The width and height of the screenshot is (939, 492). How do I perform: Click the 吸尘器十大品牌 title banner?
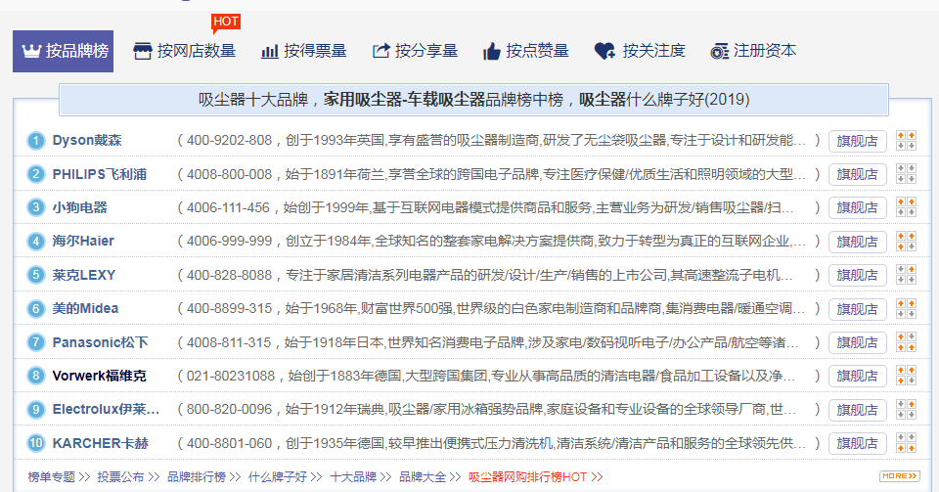click(473, 100)
